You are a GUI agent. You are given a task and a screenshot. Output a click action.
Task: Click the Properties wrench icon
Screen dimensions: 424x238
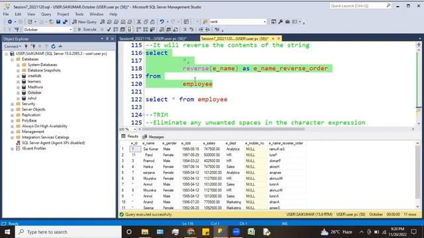[280, 22]
